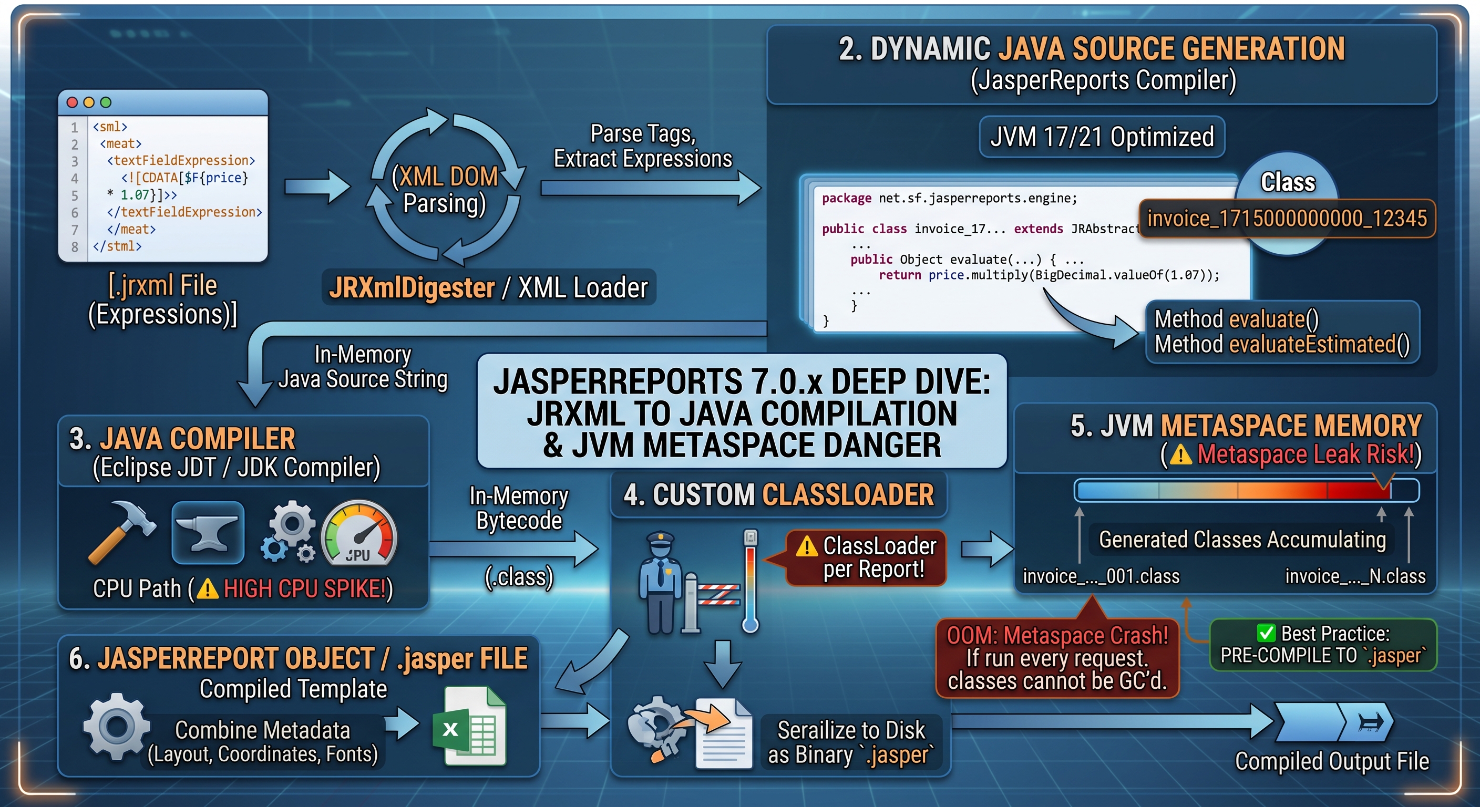Click the warning triangle in ClassLoader per Report
Image resolution: width=1480 pixels, height=807 pixels.
(807, 546)
